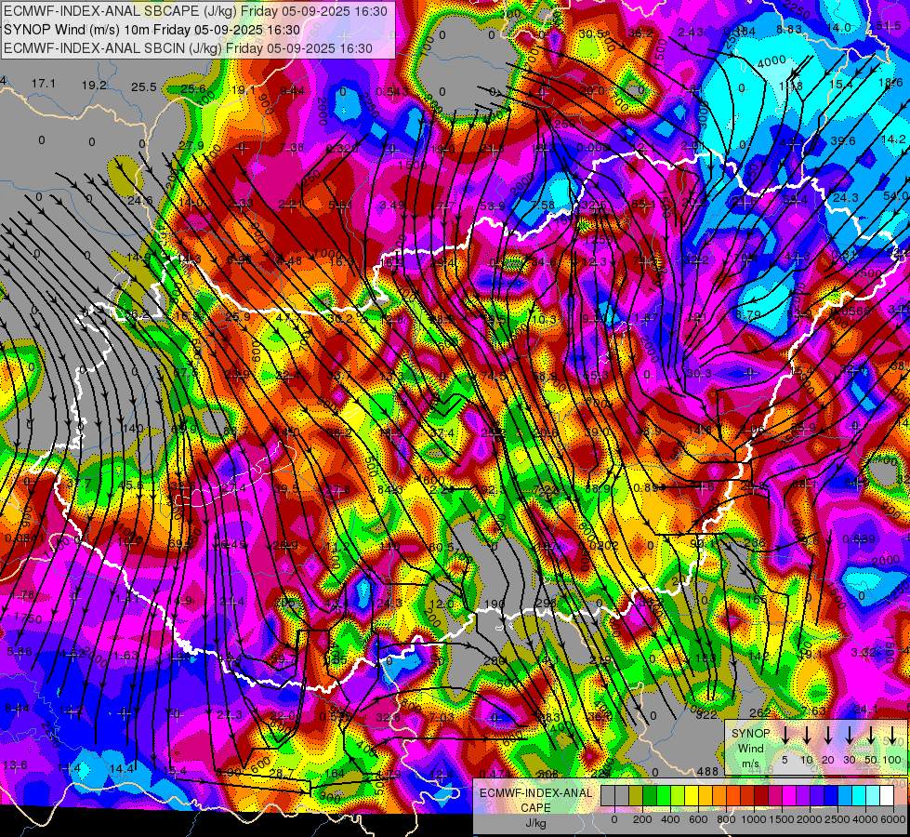Click the 3.32 value on the map
910x837 pixels.
863,652
